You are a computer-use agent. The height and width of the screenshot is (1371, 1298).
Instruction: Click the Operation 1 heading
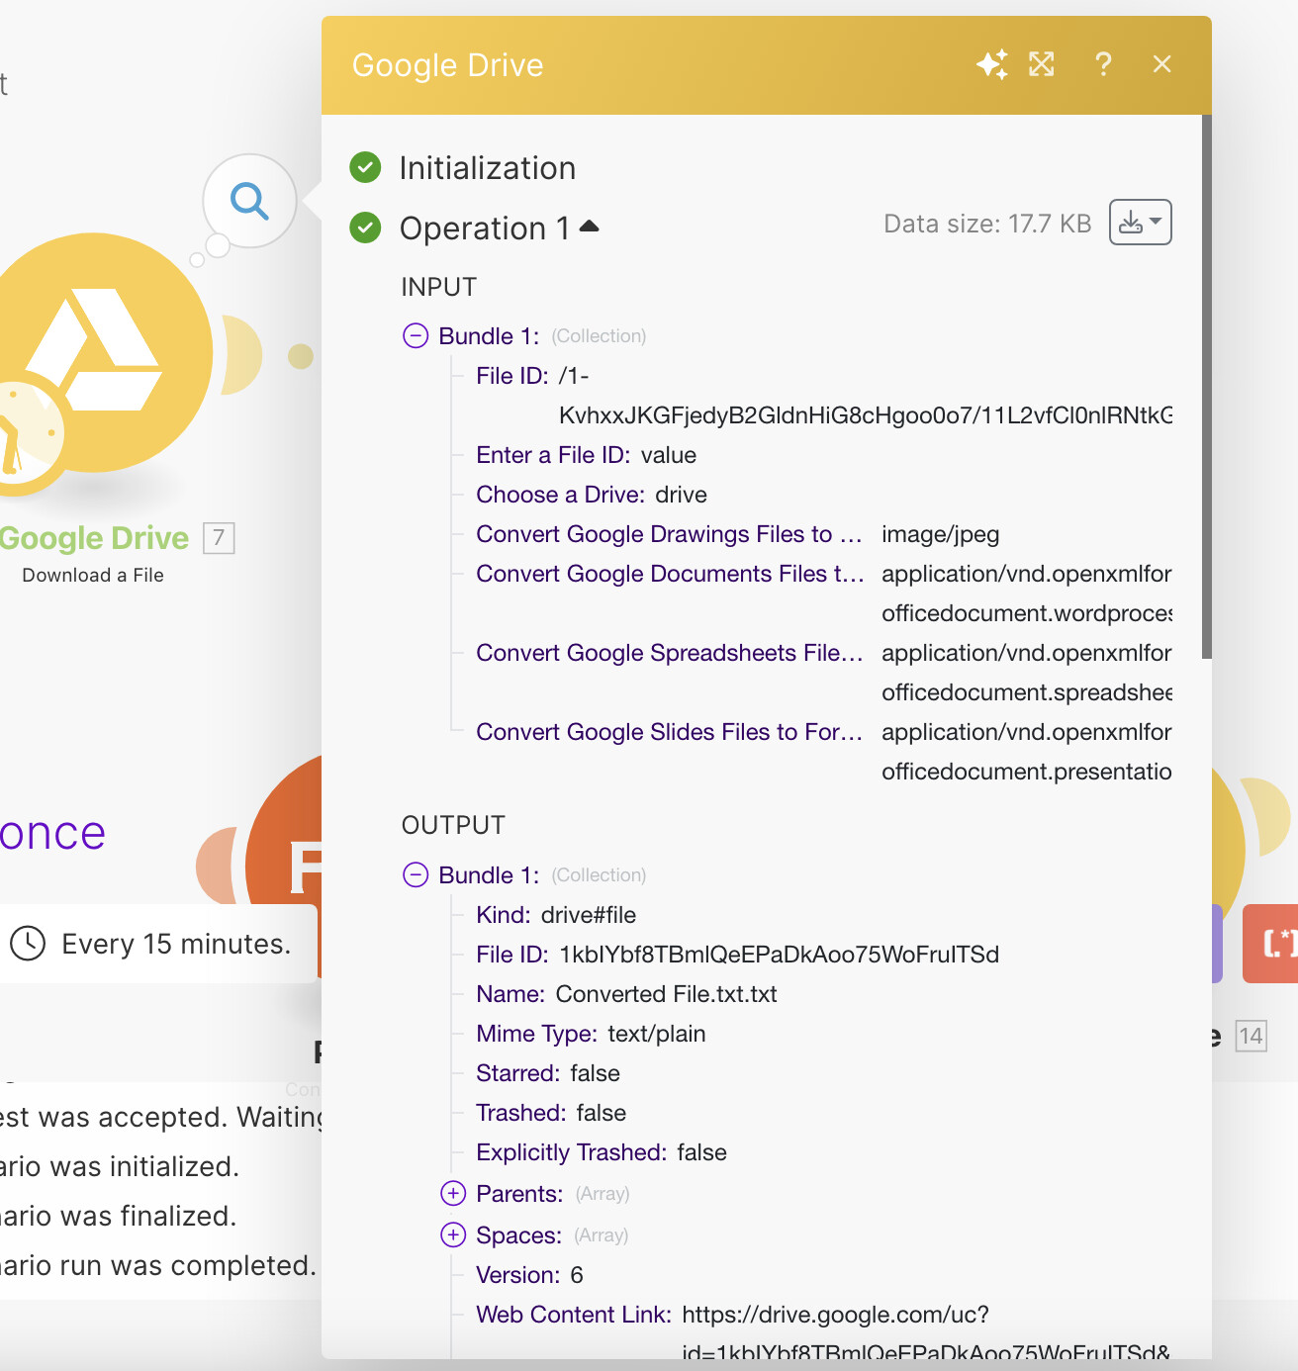pyautogui.click(x=485, y=228)
